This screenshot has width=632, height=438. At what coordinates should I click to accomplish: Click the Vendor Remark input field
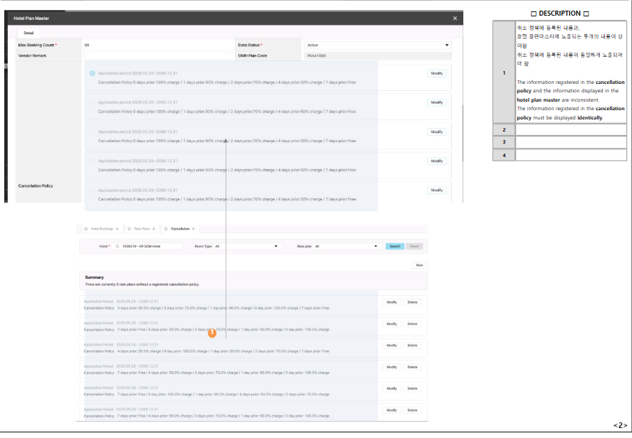point(158,55)
